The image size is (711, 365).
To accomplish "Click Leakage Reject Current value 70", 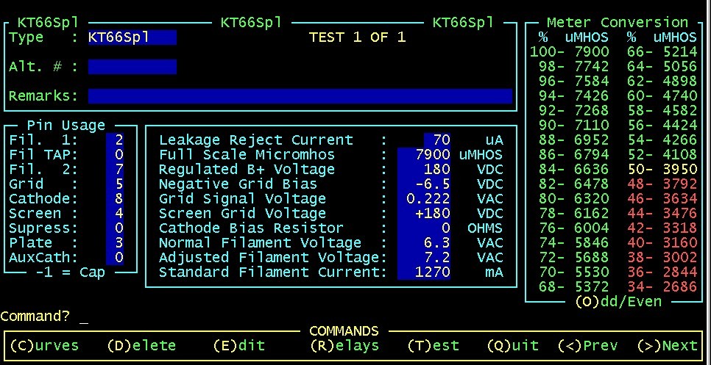I will tap(437, 140).
